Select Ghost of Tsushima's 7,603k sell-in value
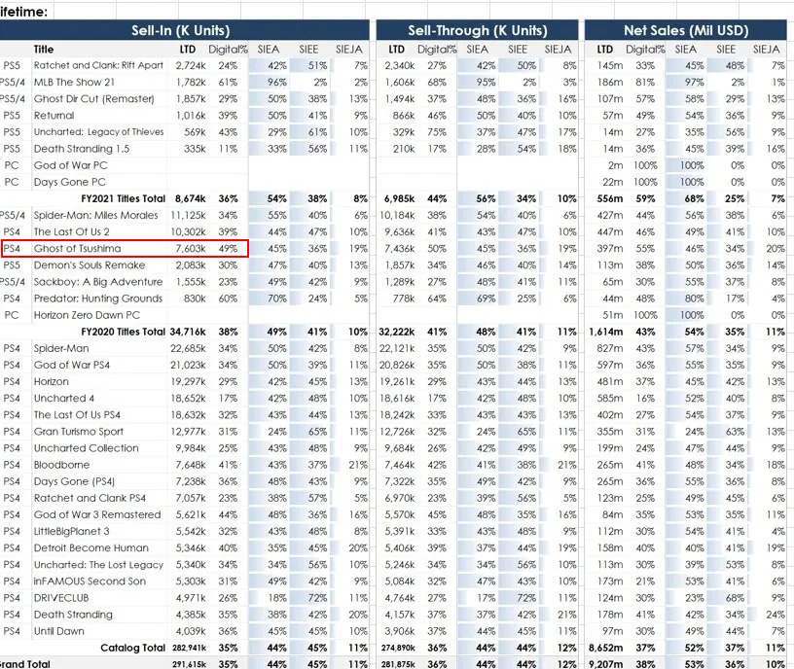The image size is (794, 669). click(190, 249)
